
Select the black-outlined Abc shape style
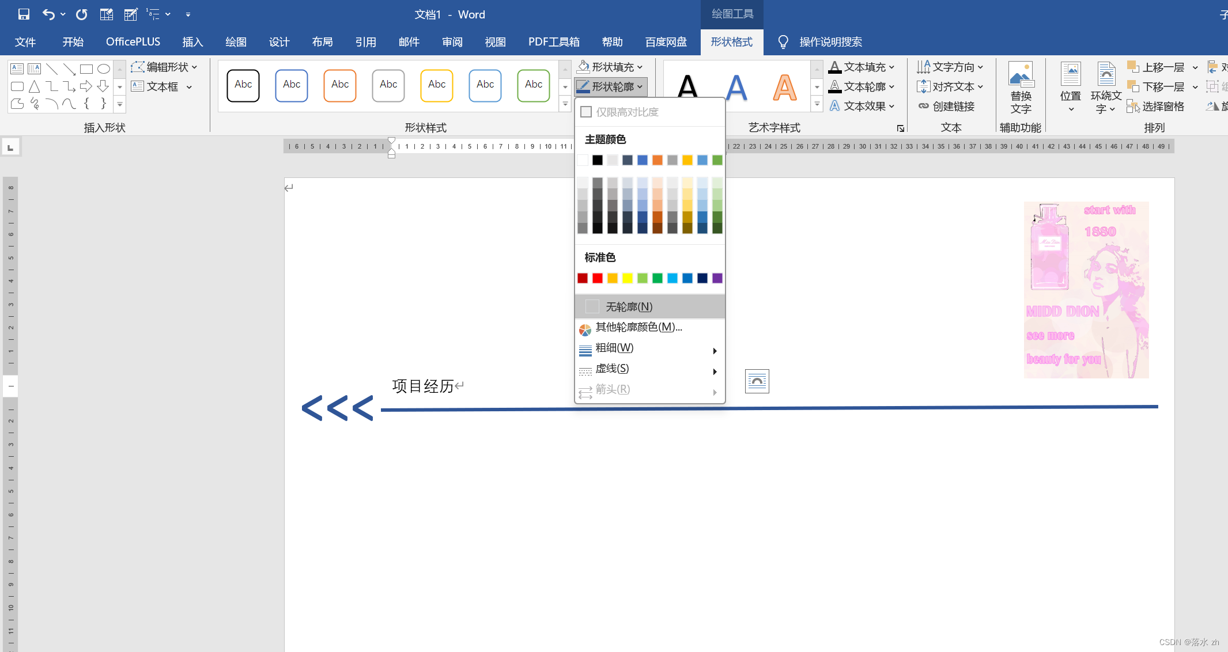(x=243, y=85)
